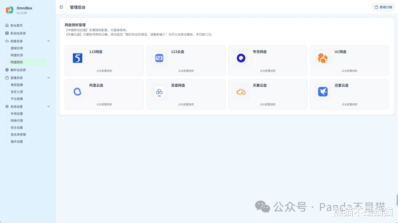This screenshot has width=398, height=223.
Task: Open 自定义源 submenu item
Action: click(x=17, y=92)
